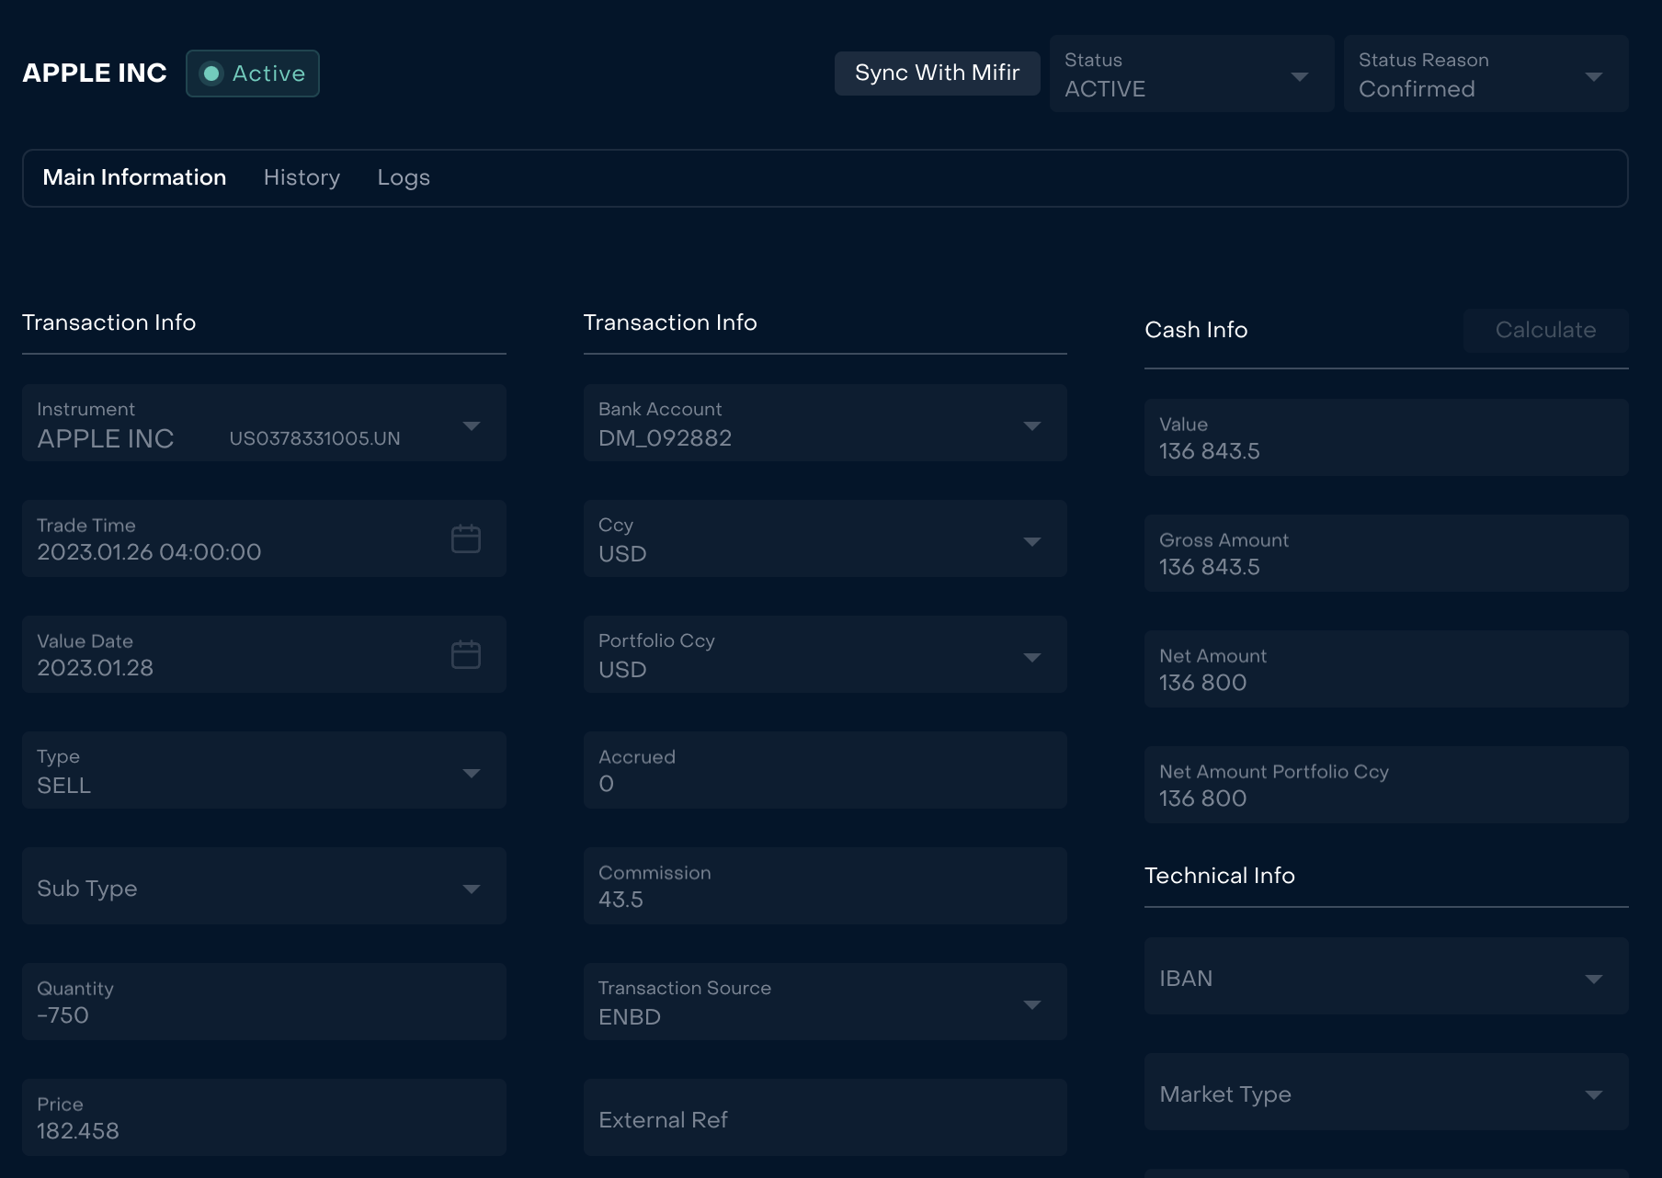Click the Calculate button
This screenshot has width=1662, height=1178.
click(1546, 330)
